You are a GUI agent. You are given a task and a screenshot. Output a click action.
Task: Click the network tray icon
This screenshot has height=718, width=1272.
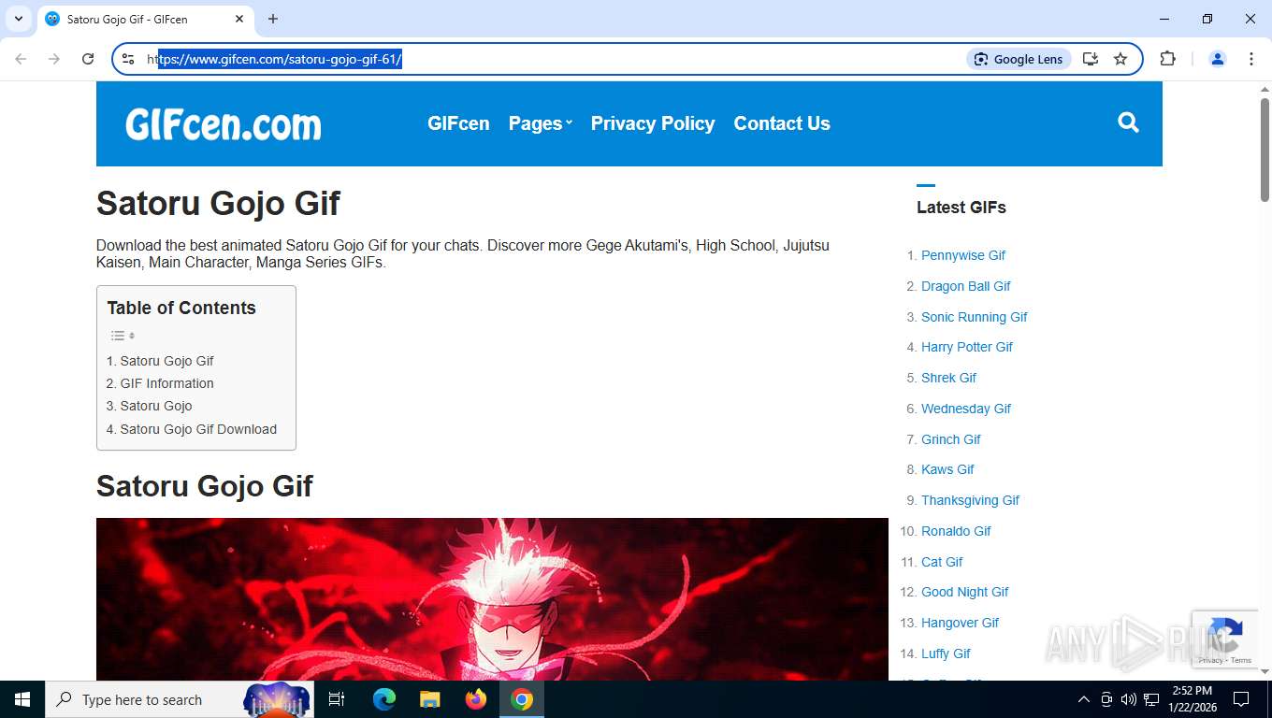(1151, 699)
